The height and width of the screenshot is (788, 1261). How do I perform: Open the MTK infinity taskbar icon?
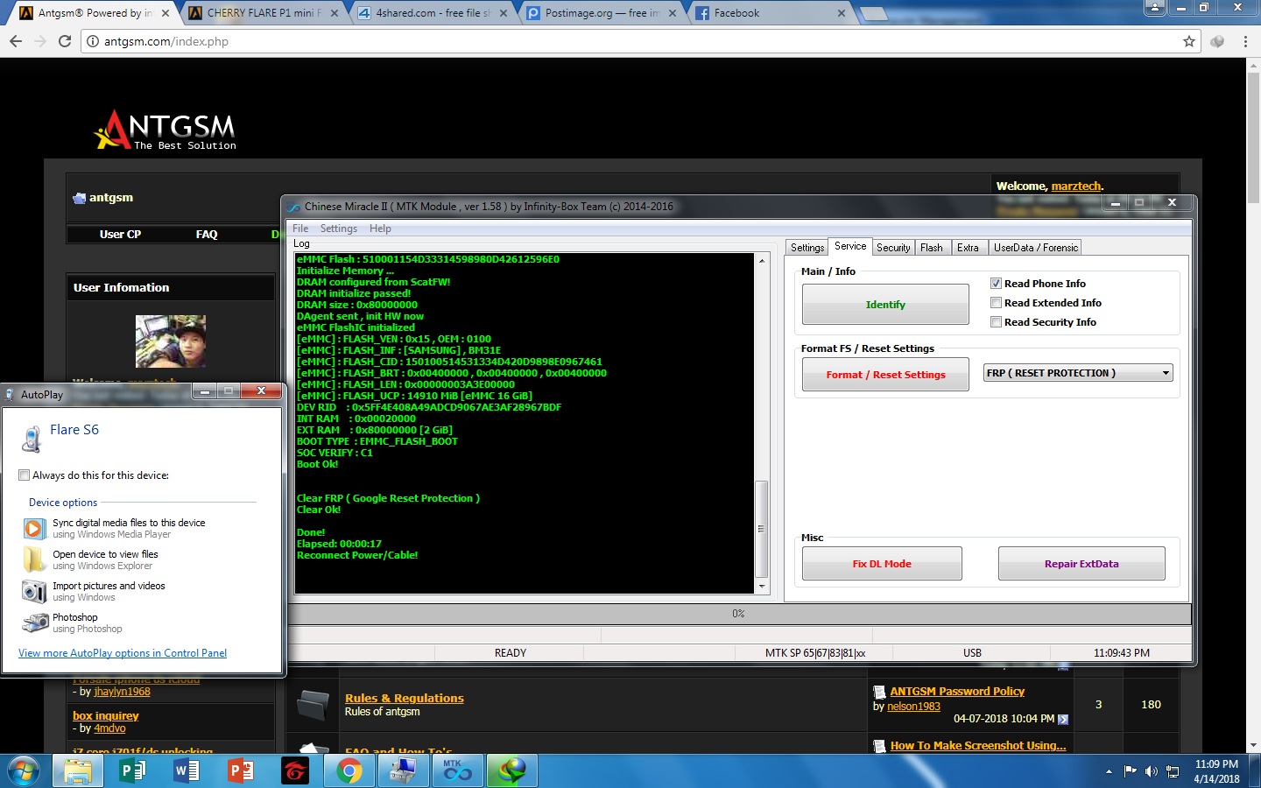tap(457, 770)
